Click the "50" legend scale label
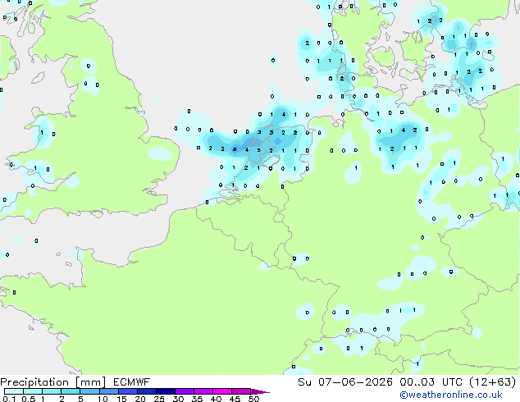 point(253,399)
